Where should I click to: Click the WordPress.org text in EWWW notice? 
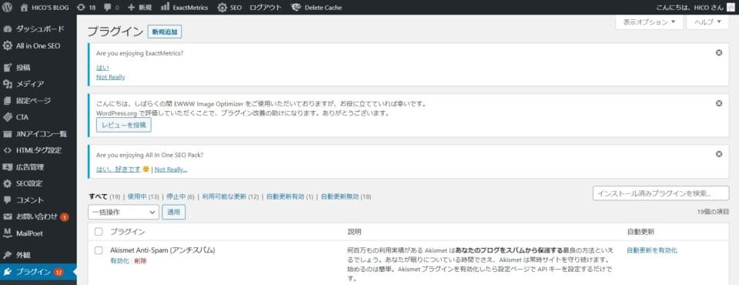(x=117, y=113)
